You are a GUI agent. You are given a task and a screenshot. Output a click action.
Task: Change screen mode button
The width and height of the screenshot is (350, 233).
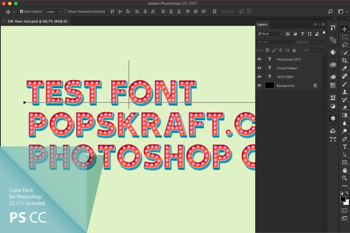344,218
